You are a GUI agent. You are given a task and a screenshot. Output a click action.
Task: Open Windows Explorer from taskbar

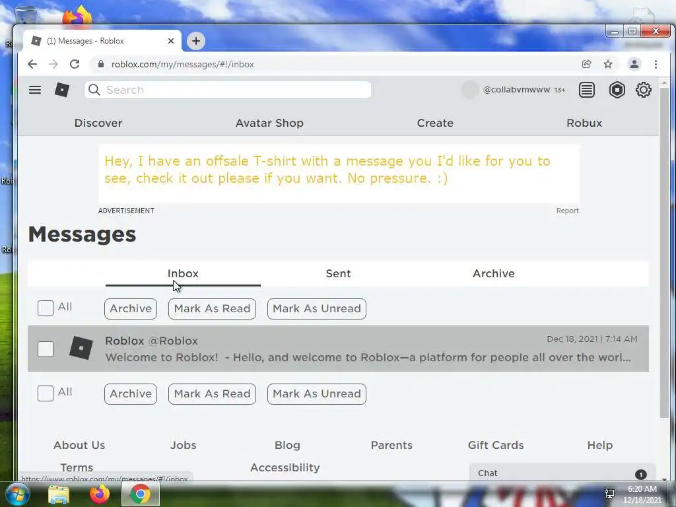pyautogui.click(x=59, y=494)
